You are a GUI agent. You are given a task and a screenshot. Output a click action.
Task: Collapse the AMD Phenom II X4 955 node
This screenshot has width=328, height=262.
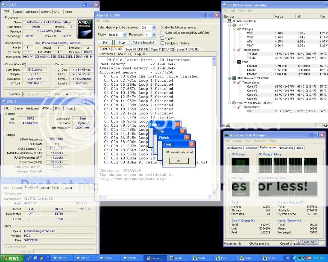(229, 78)
